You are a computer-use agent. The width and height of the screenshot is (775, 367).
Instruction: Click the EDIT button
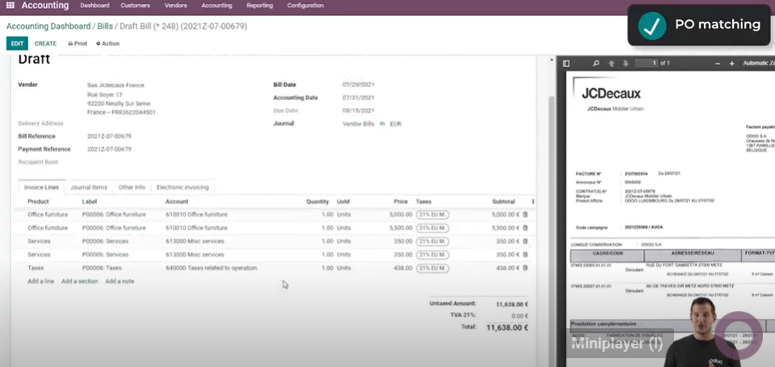point(17,44)
